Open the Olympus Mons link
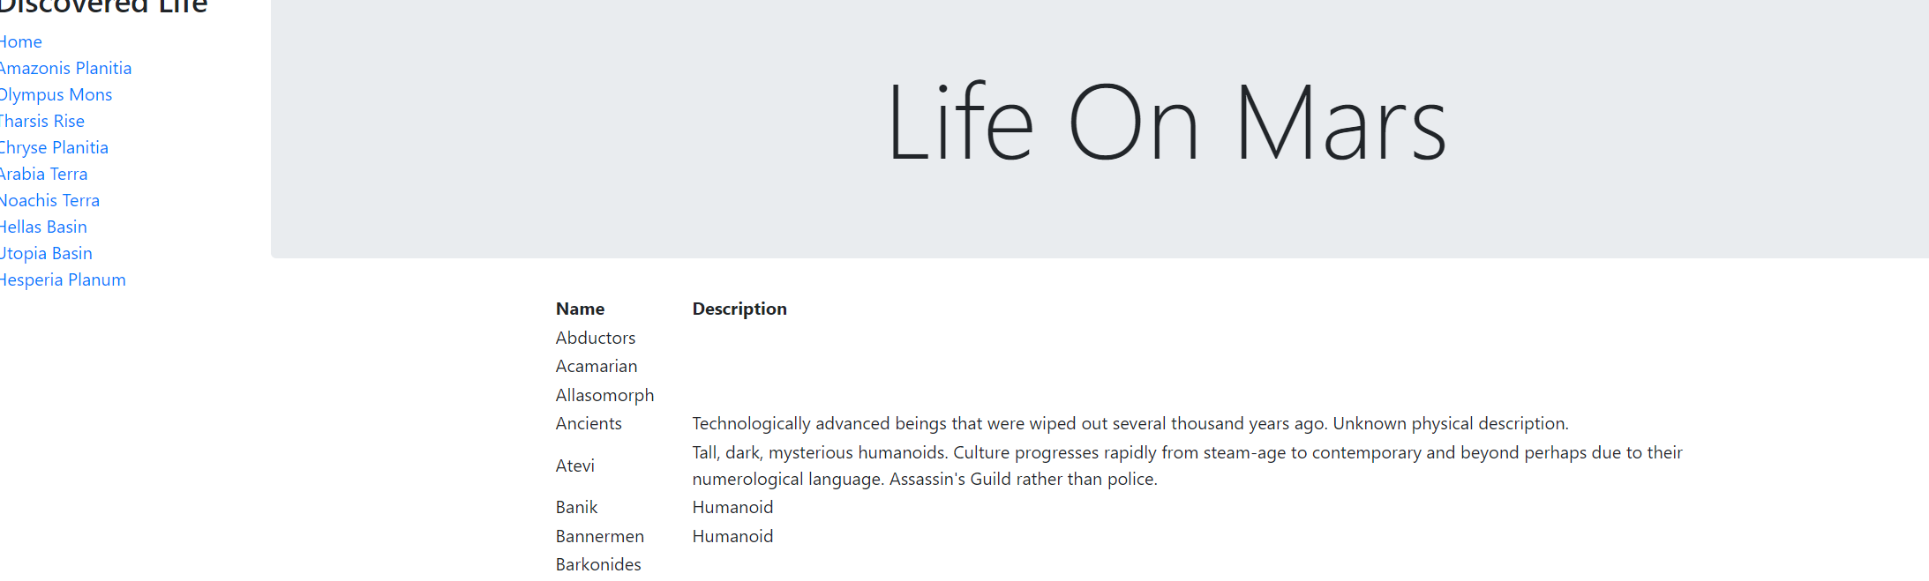This screenshot has height=581, width=1929. [x=56, y=94]
